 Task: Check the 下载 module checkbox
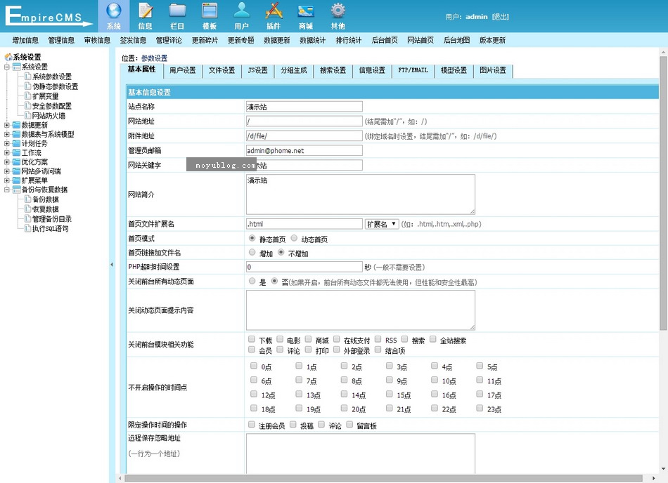pos(252,339)
